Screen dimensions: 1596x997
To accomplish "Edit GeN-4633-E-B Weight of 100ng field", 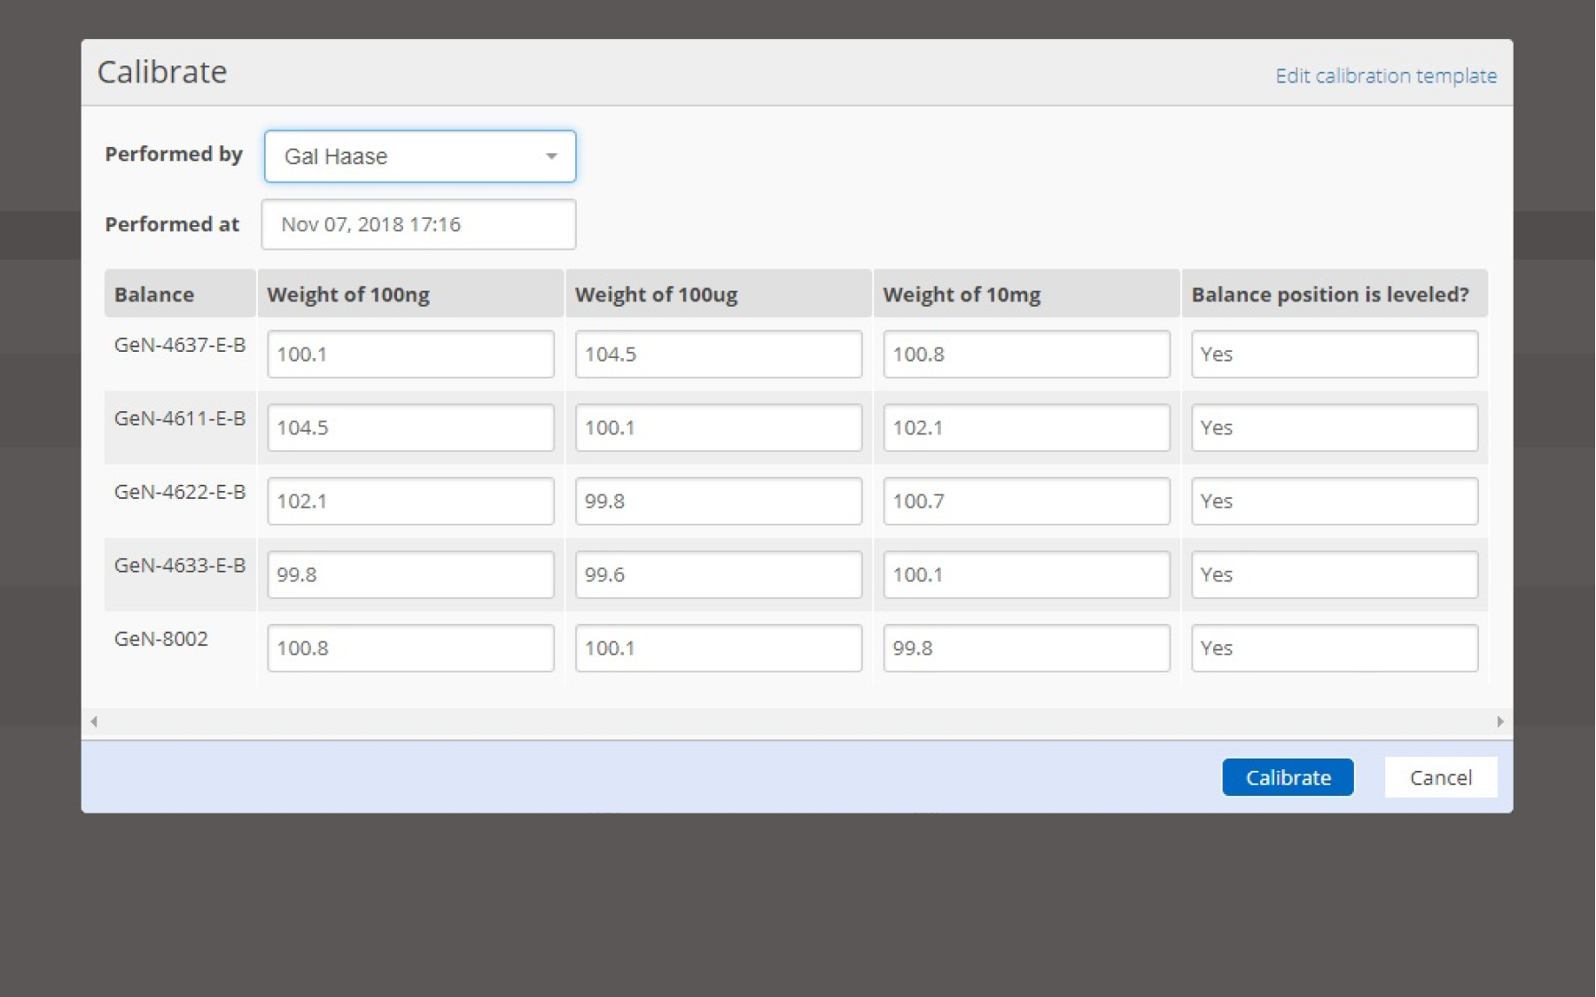I will [x=410, y=575].
